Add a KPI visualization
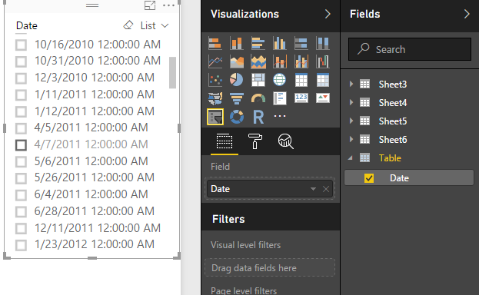 (x=323, y=98)
